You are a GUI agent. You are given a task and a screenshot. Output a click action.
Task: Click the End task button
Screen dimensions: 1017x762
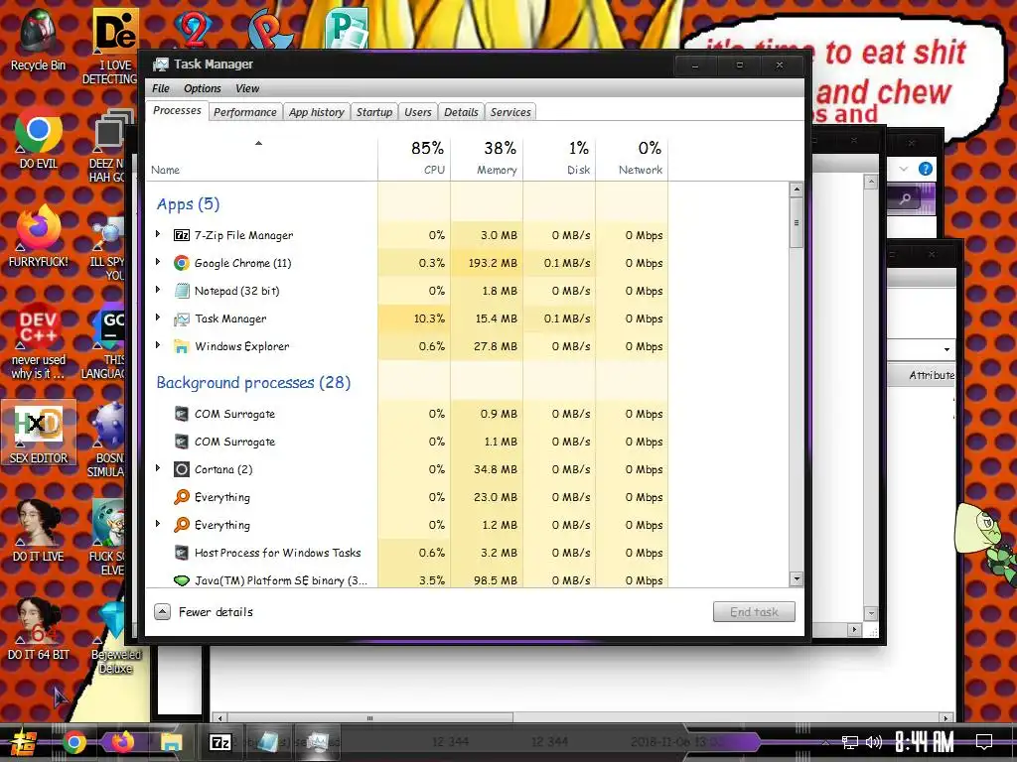tap(754, 611)
